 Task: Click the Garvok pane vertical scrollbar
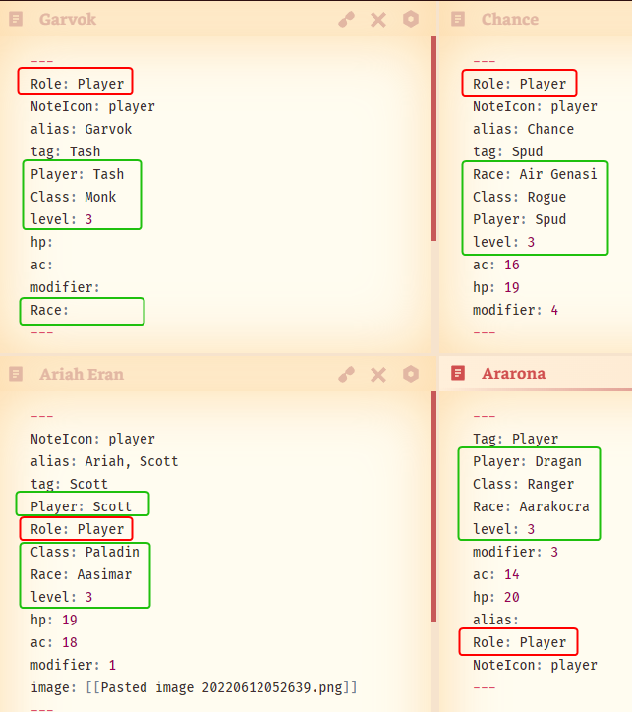click(433, 139)
